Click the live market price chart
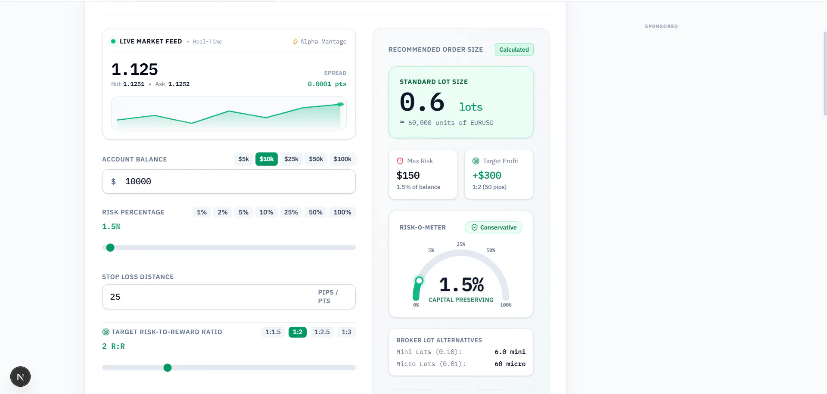 [x=229, y=113]
